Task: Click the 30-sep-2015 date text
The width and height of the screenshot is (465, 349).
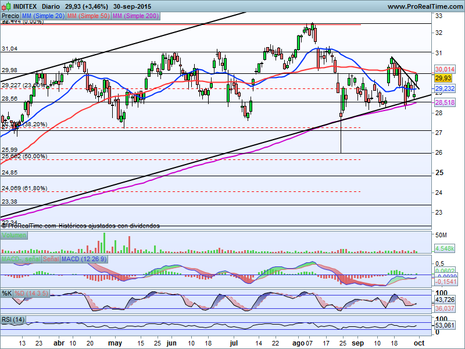Action: pos(132,6)
